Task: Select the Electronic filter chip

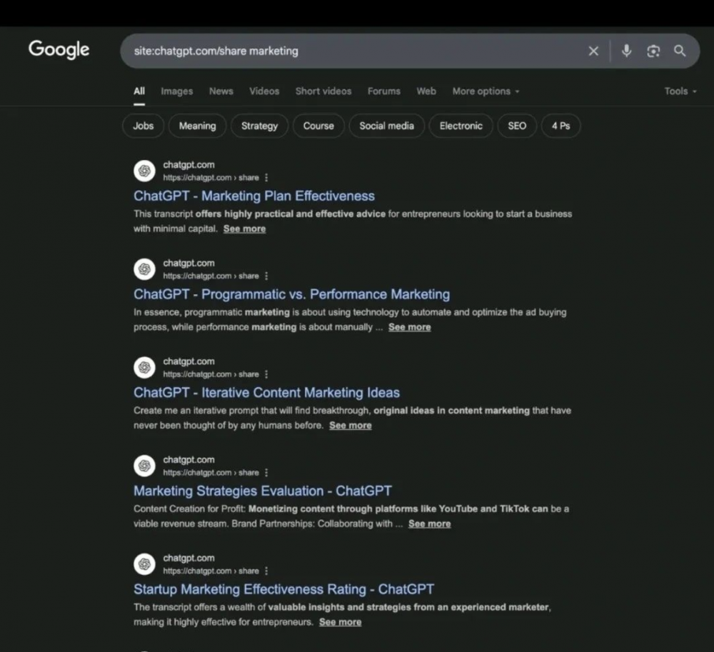Action: pos(461,126)
